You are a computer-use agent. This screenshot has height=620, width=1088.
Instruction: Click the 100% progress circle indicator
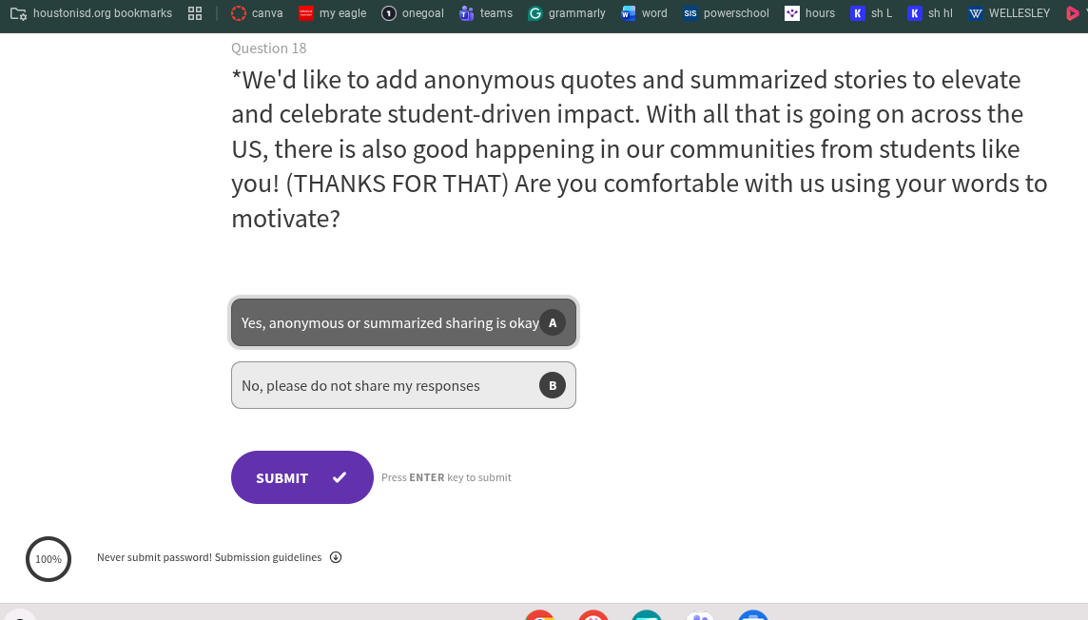coord(49,559)
